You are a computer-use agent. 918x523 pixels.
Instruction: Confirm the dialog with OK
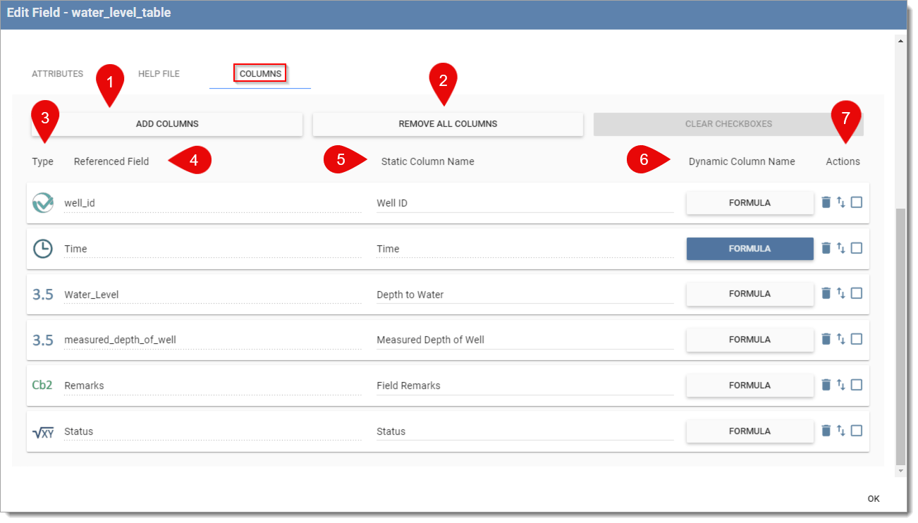click(874, 499)
